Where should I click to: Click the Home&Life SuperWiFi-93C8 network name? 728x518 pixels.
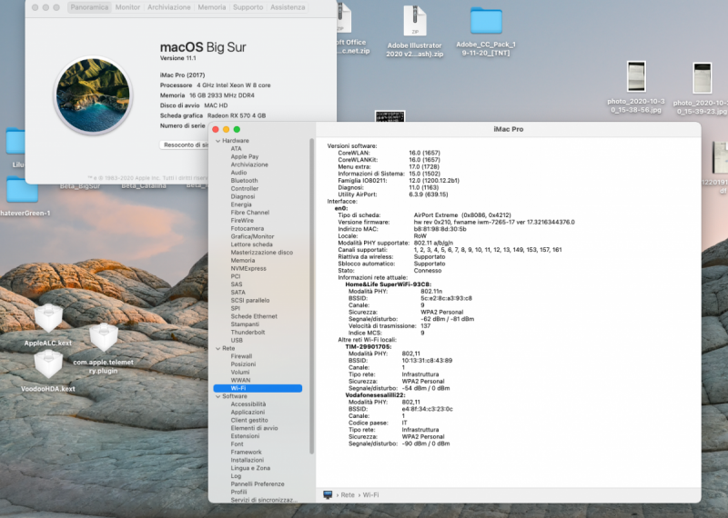389,284
